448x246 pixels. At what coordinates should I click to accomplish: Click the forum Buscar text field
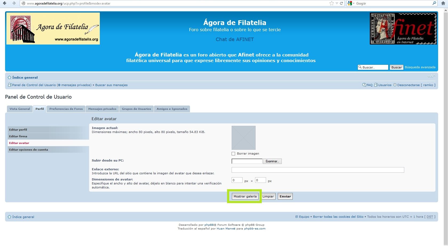pos(373,67)
